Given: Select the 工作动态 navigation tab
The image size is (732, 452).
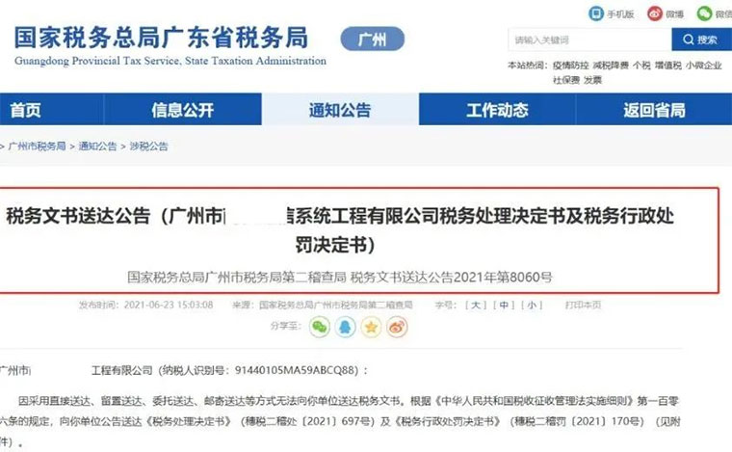Looking at the screenshot, I should [497, 110].
